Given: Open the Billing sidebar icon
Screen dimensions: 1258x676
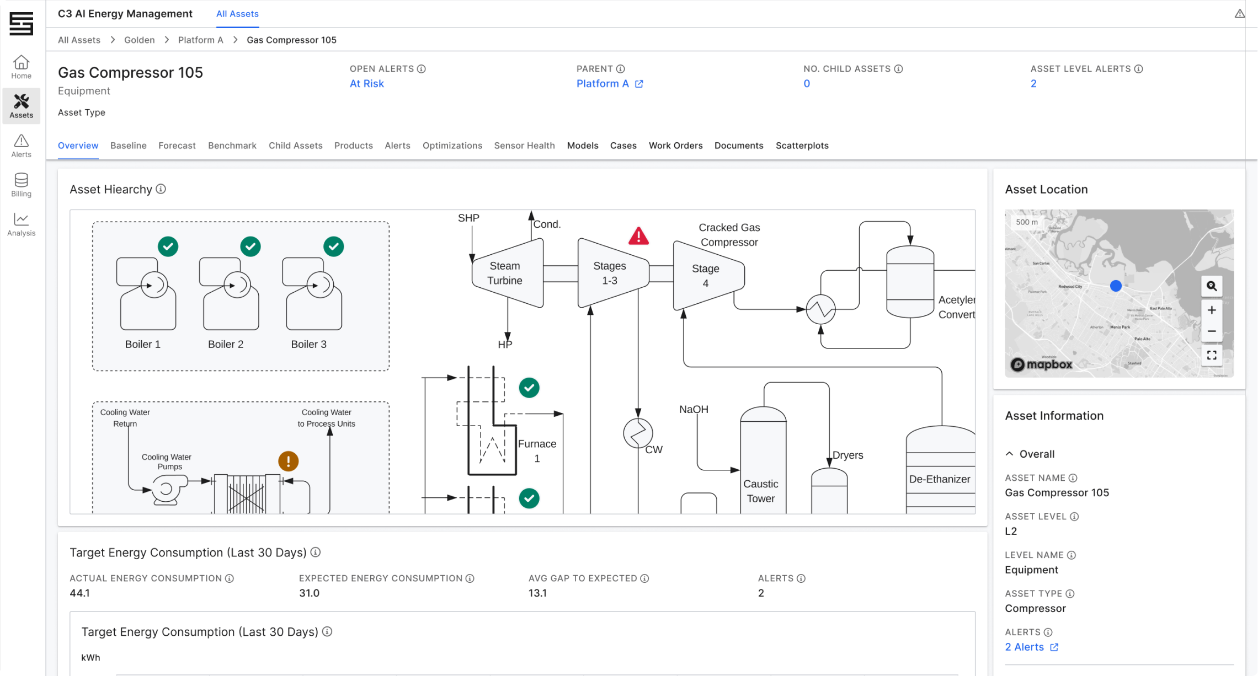Looking at the screenshot, I should (21, 185).
